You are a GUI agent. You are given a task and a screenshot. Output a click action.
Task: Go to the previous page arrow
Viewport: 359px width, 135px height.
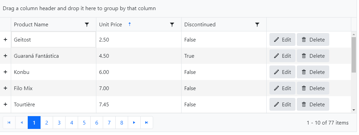(x=22, y=123)
